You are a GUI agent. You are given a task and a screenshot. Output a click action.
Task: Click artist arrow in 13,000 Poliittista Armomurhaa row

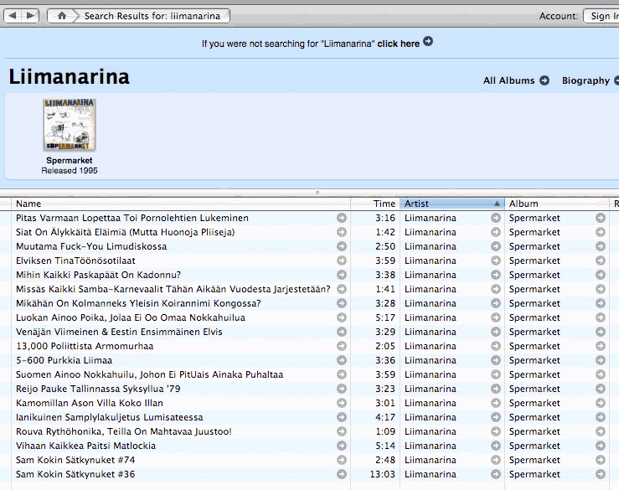[x=496, y=347]
